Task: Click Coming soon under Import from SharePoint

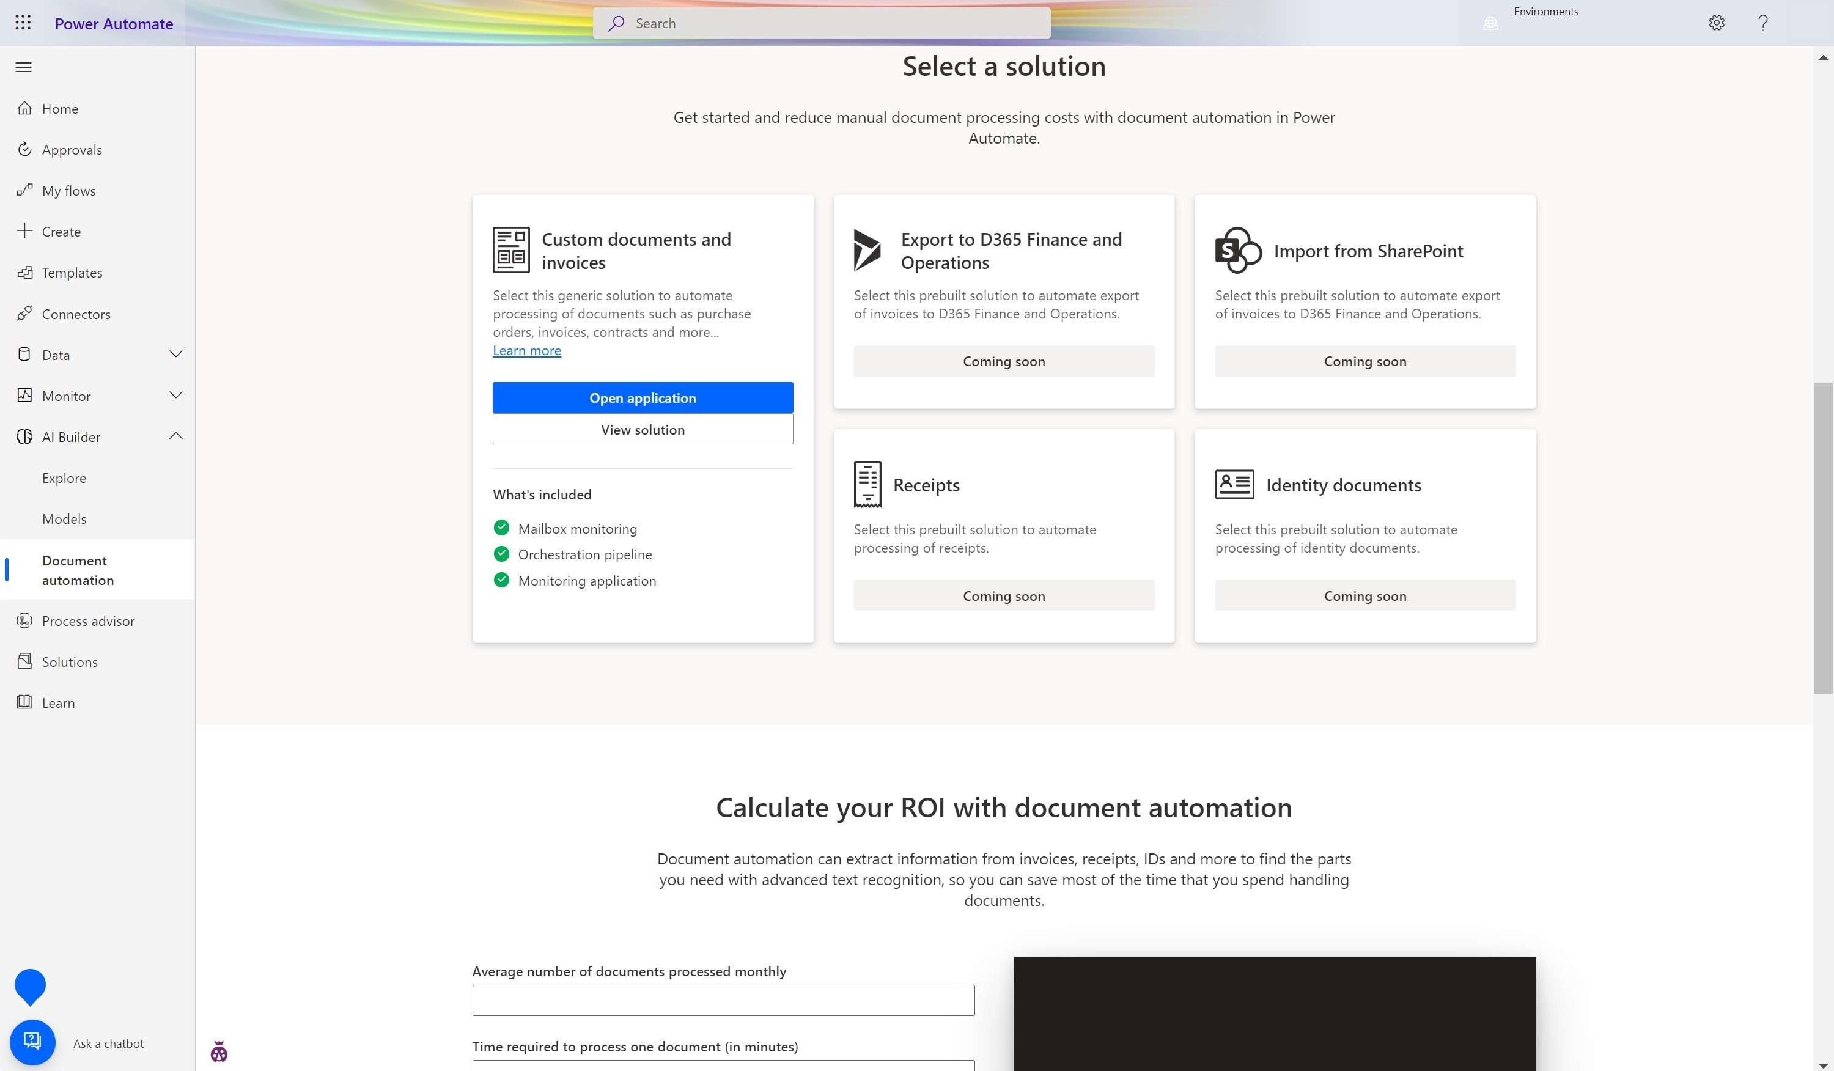Action: (x=1364, y=361)
